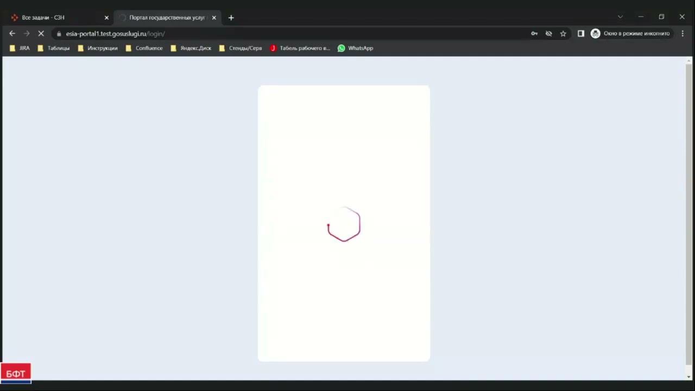Viewport: 695px width, 391px height.
Task: View site information via lock icon
Action: [x=59, y=34]
